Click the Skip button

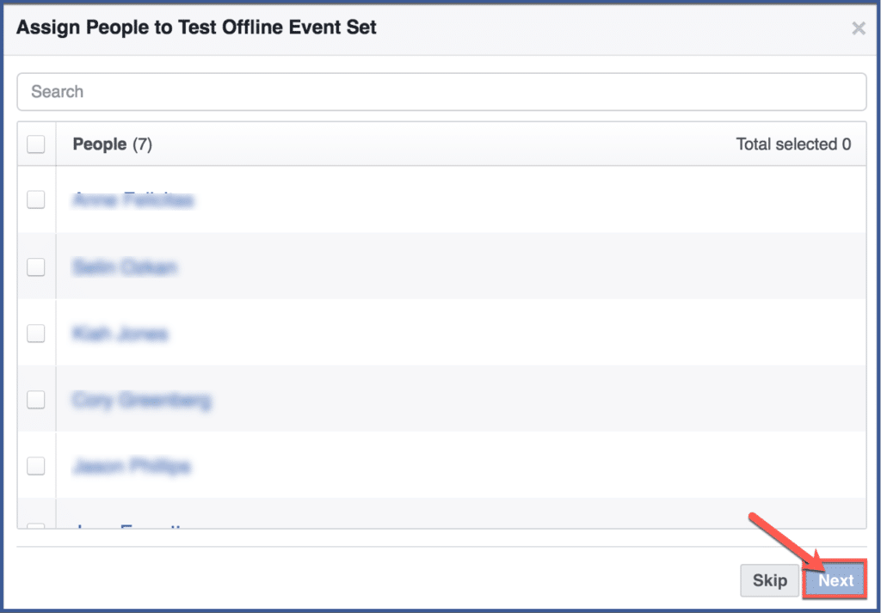pos(769,580)
